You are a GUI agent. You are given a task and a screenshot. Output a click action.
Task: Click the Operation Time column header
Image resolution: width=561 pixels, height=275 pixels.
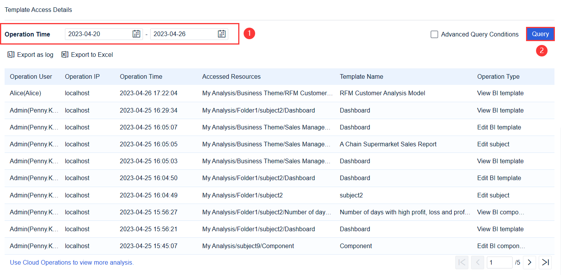(141, 76)
